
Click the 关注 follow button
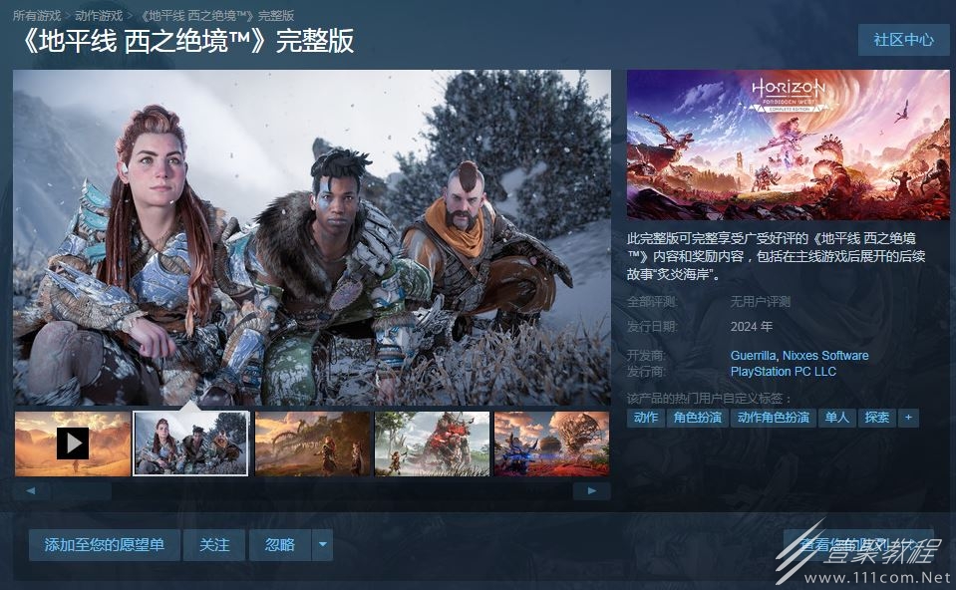[x=214, y=544]
